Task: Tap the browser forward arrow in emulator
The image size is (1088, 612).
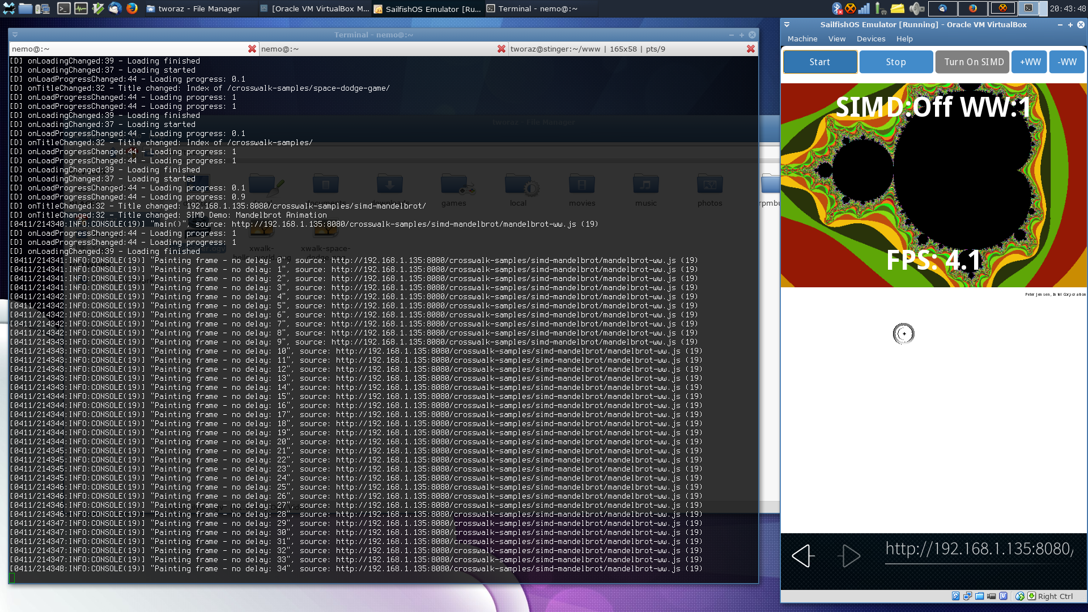Action: (x=849, y=556)
